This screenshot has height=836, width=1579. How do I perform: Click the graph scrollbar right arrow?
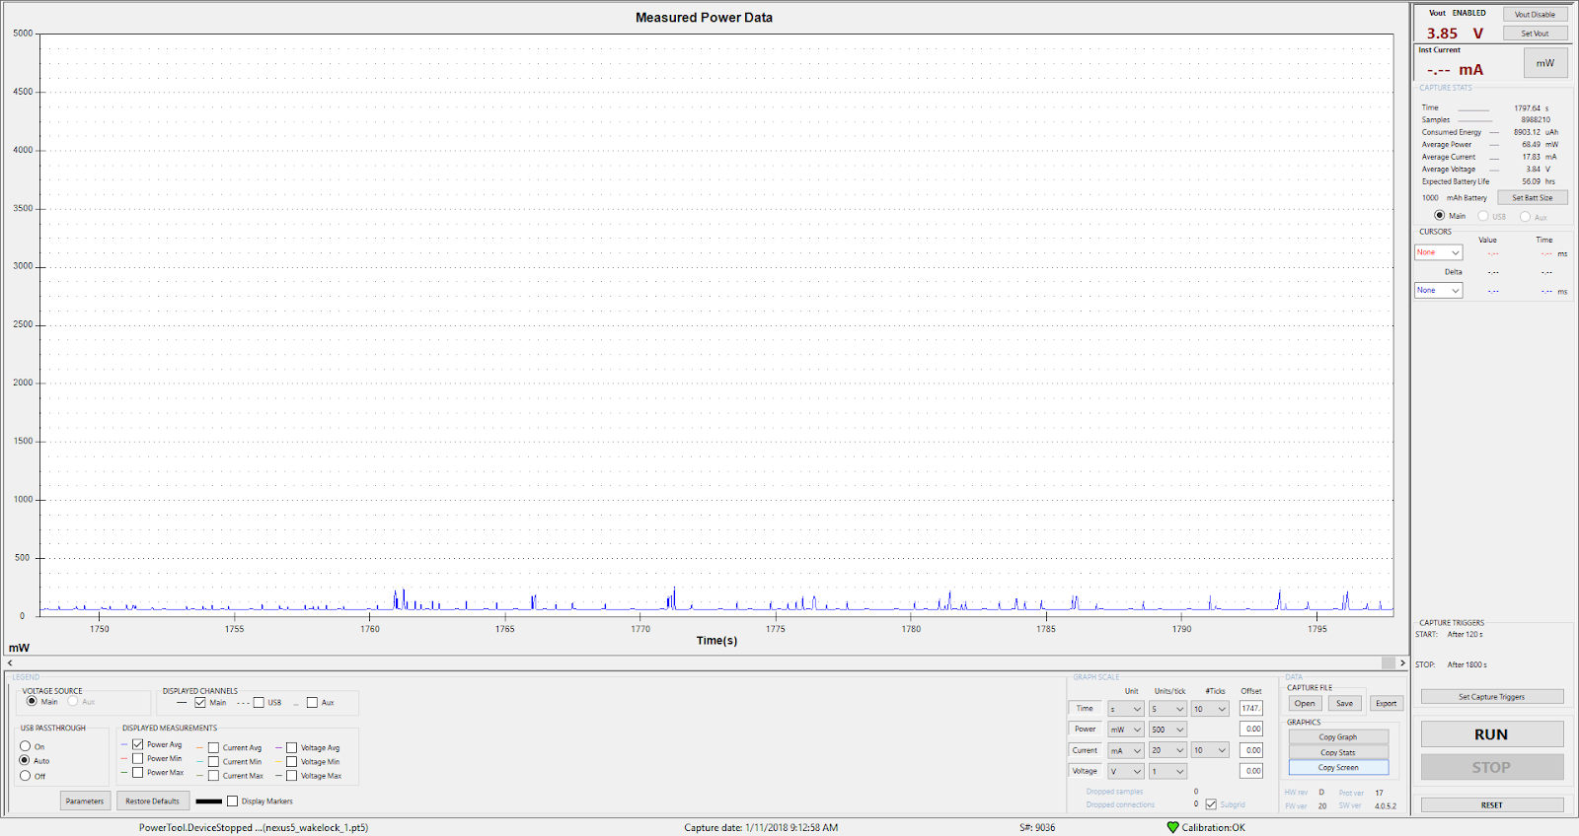pos(1402,663)
